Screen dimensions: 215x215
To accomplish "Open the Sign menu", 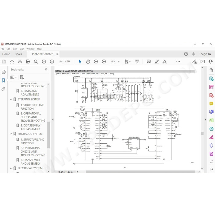I will point(22,49).
